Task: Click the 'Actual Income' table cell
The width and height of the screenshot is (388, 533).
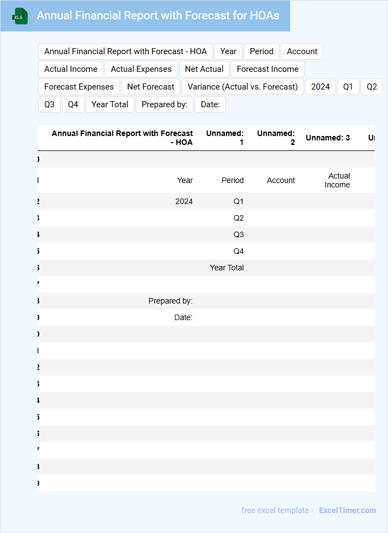Action: coord(337,180)
